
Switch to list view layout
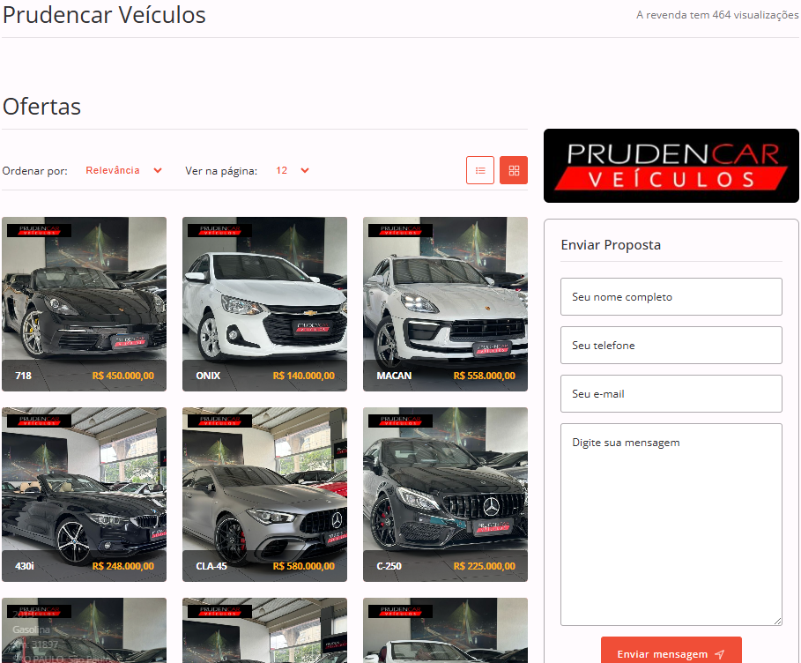pos(480,170)
